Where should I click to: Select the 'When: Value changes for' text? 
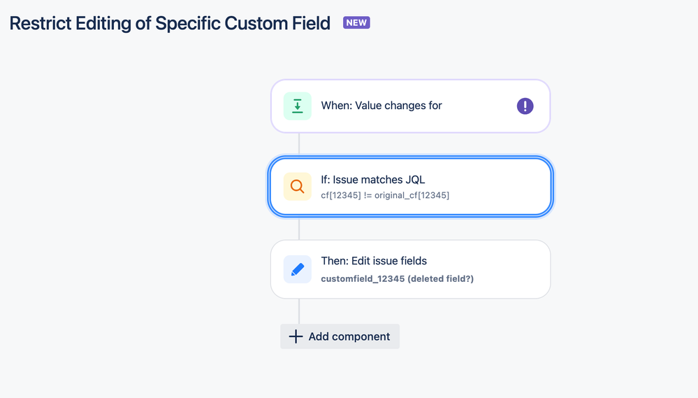click(381, 106)
